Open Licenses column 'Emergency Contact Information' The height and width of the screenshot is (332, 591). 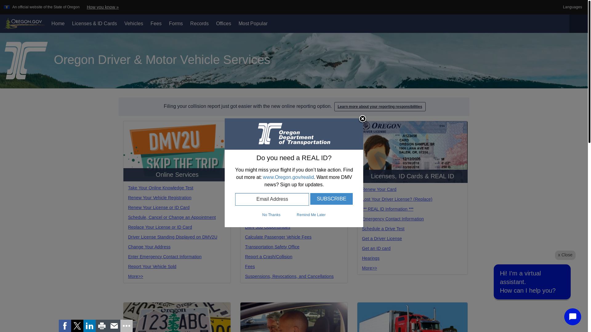click(393, 219)
